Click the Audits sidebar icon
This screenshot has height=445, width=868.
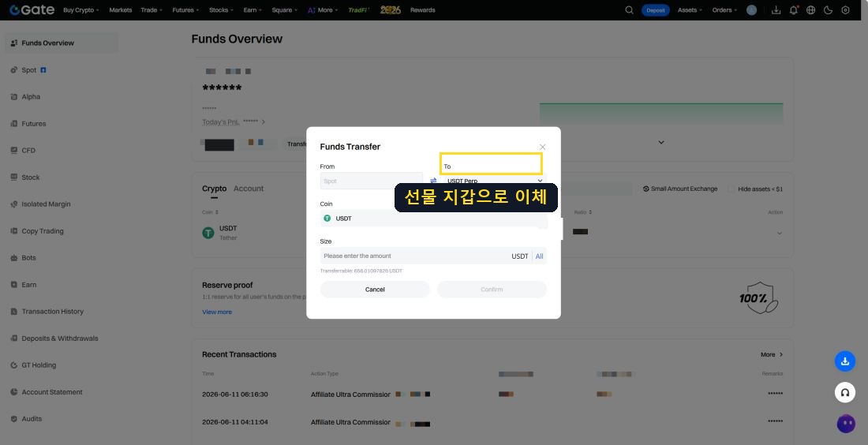14,419
